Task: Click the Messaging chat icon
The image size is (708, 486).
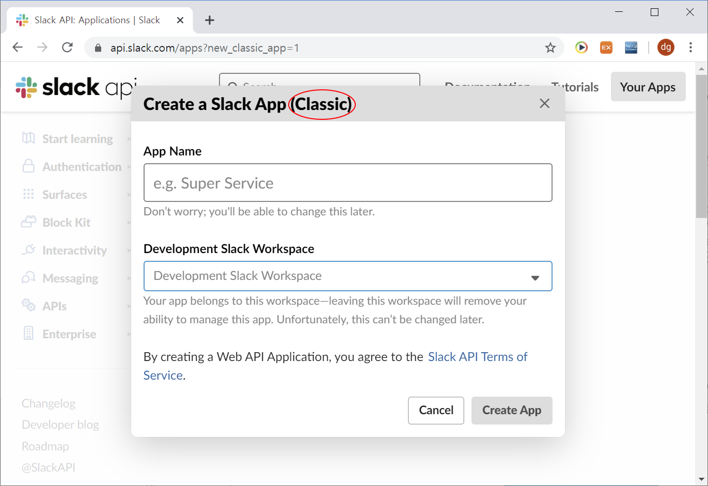Action: point(28,277)
